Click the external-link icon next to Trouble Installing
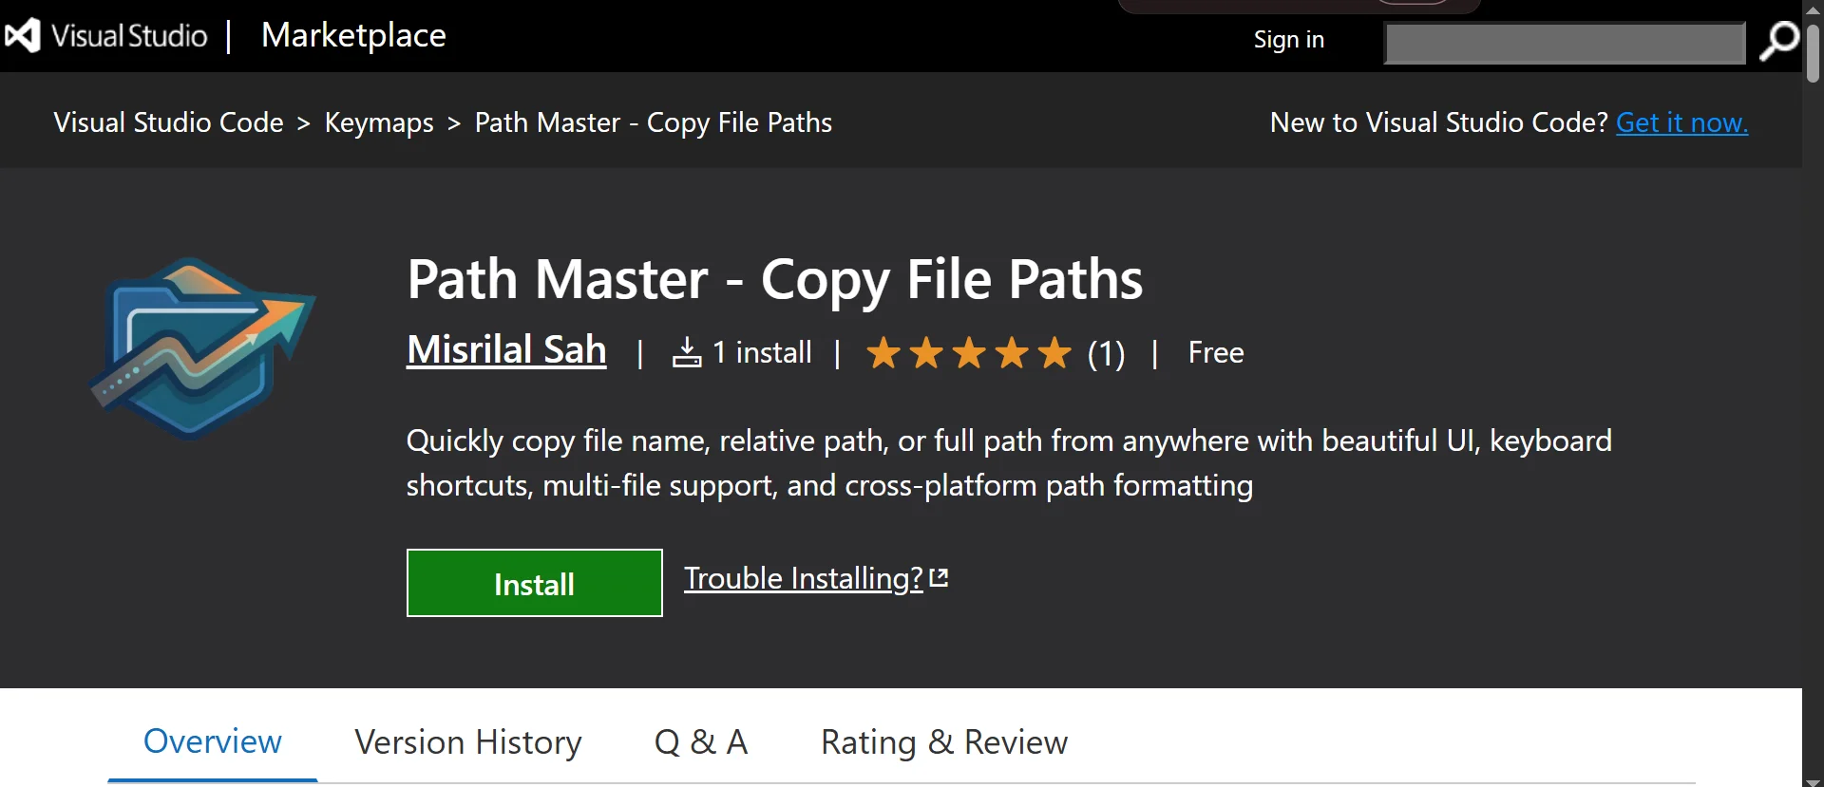The height and width of the screenshot is (787, 1824). [939, 576]
